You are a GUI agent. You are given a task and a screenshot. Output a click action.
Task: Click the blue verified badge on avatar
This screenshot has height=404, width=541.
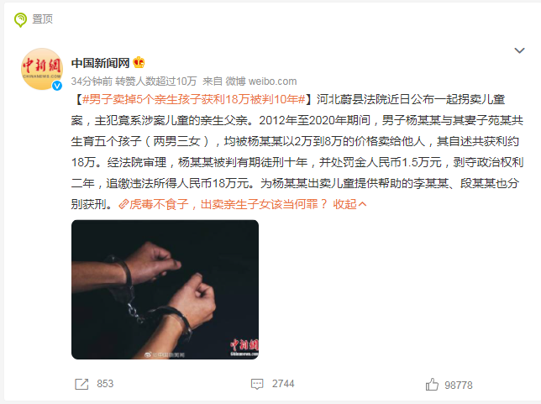coord(57,86)
